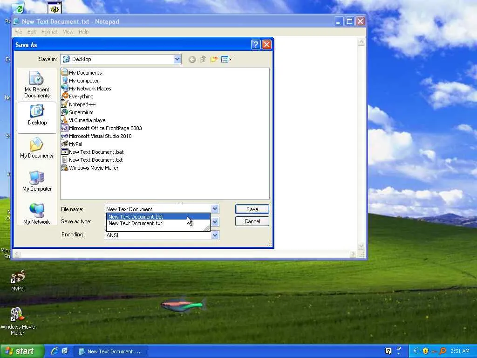This screenshot has height=358, width=477.
Task: Select New Text Document.bat icon in file list
Action: tap(64, 151)
